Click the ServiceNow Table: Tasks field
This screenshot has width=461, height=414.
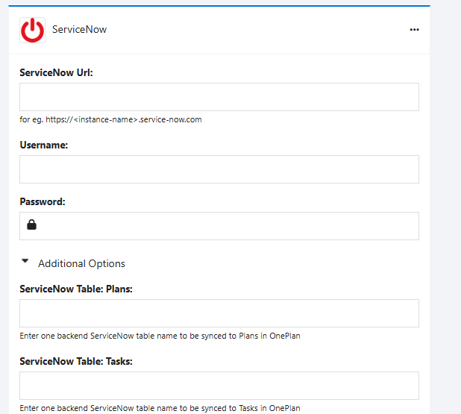pos(219,386)
